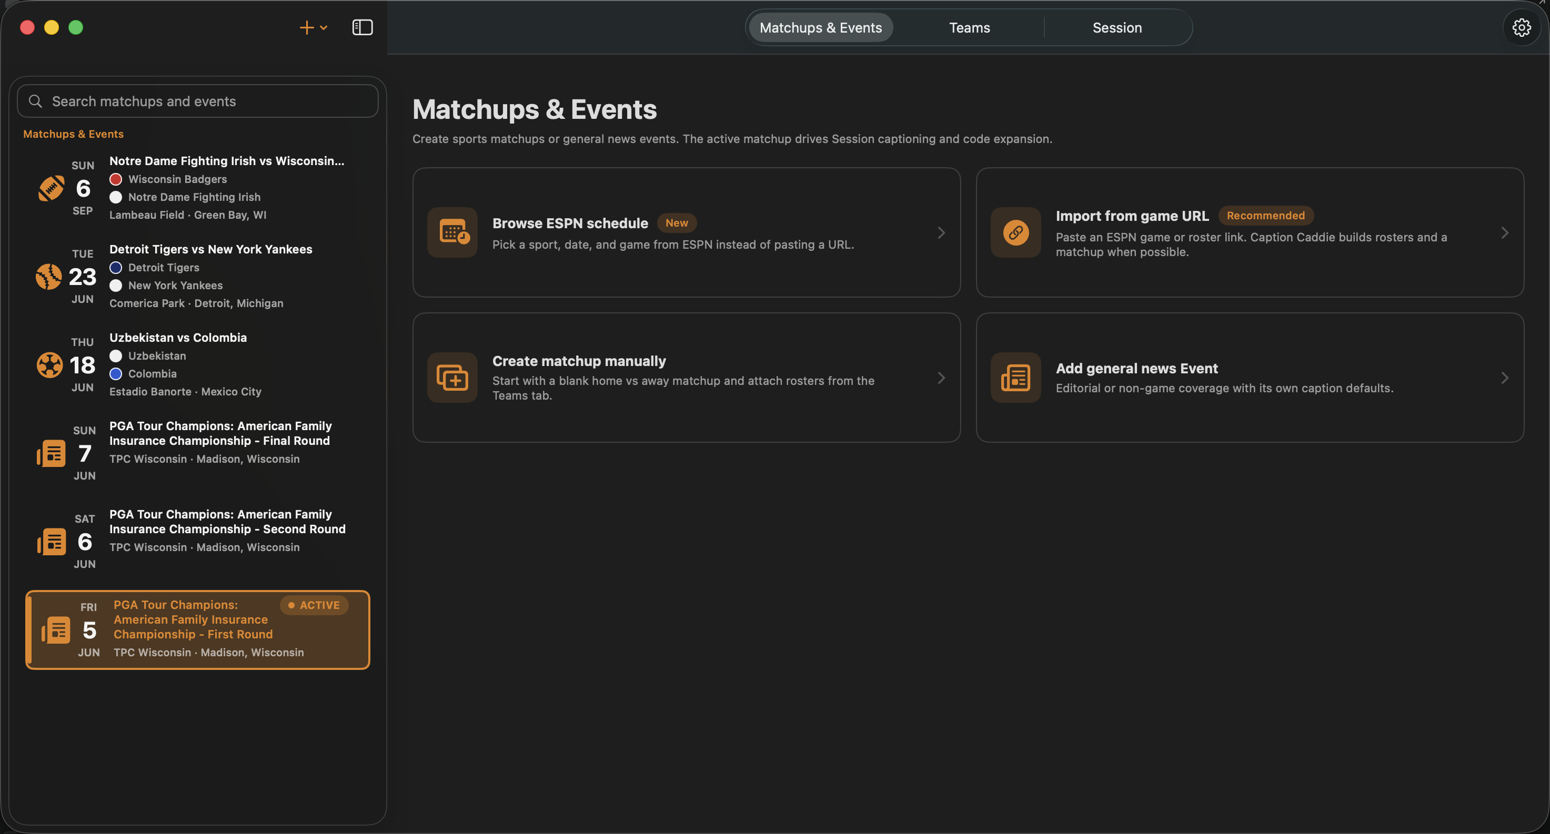Image resolution: width=1550 pixels, height=834 pixels.
Task: Click Comerica Park · Detroit, Michigan venue text
Action: [x=196, y=303]
